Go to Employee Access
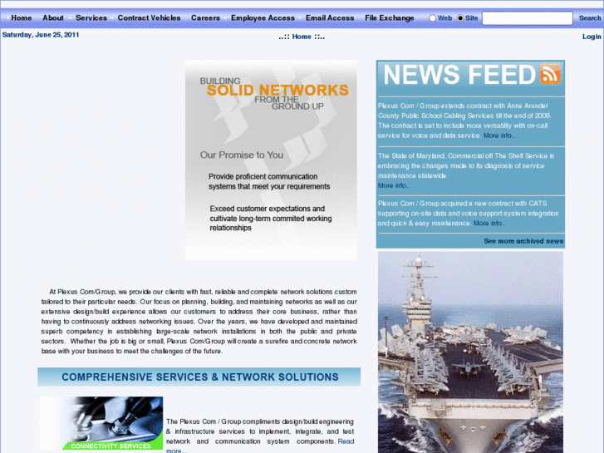The image size is (604, 453). [x=263, y=17]
